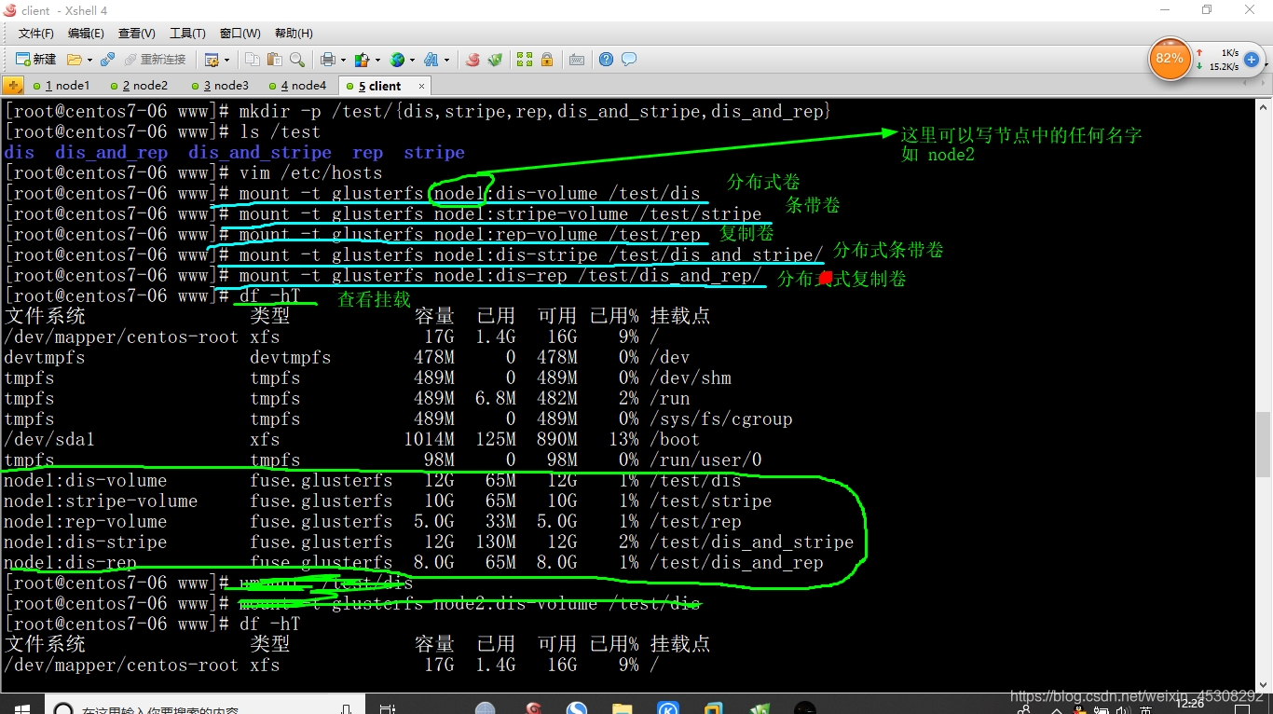
Task: Click the '/boot' mount point text
Action: coord(676,439)
